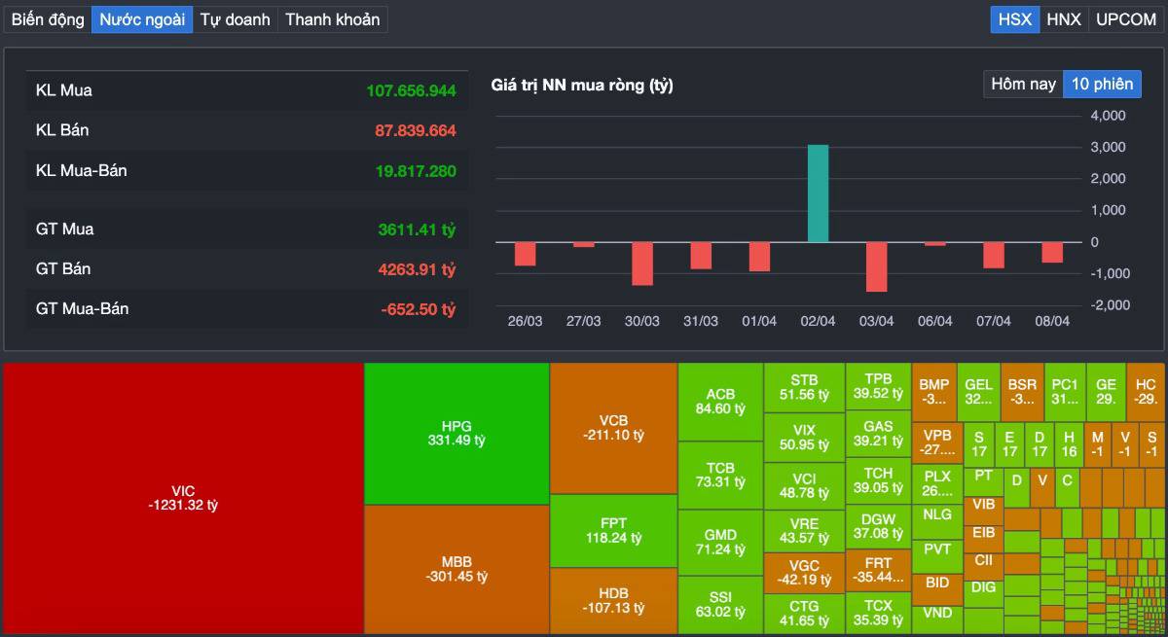
Task: Select the FRT treemap cell
Action: click(x=878, y=570)
